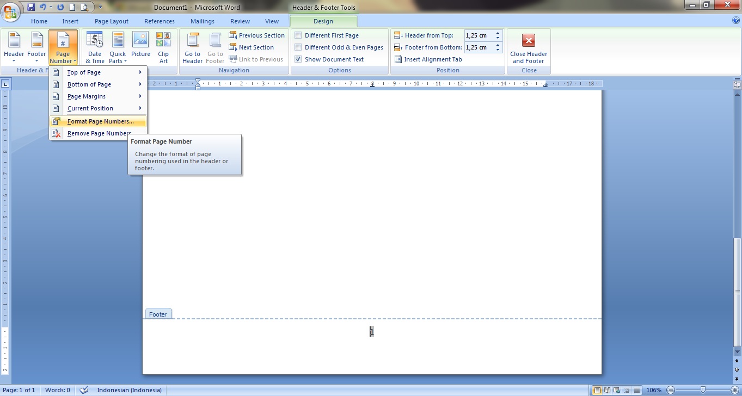Screen dimensions: 742x396
Task: Switch to the View tab
Action: click(x=272, y=21)
